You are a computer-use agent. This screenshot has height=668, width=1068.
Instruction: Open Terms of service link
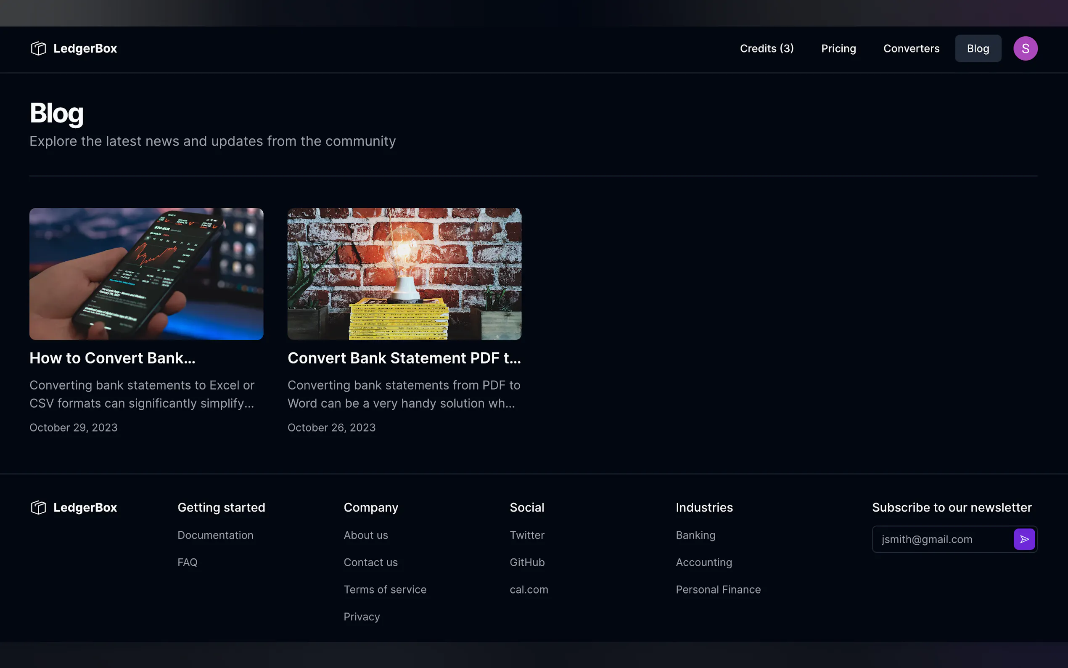[385, 589]
